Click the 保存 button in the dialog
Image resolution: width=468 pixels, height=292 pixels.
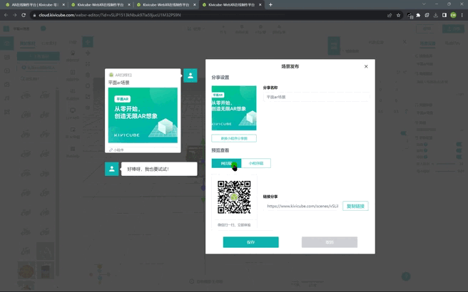(x=250, y=242)
